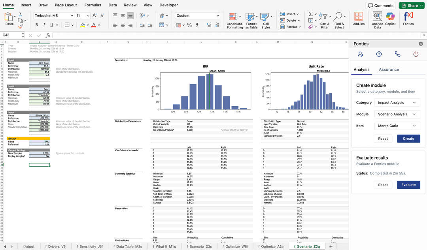Click the Fontics help question mark icon

click(x=379, y=54)
